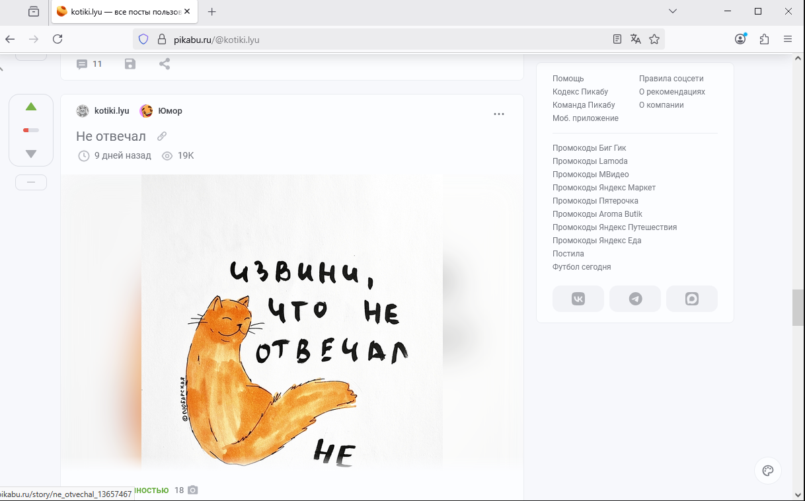
Task: Toggle reader view
Action: (x=617, y=39)
